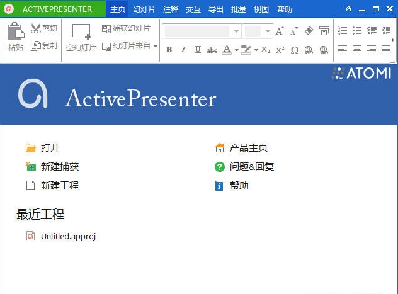Open 帮助 link on start page
Image resolution: width=398 pixels, height=294 pixels.
click(x=232, y=186)
